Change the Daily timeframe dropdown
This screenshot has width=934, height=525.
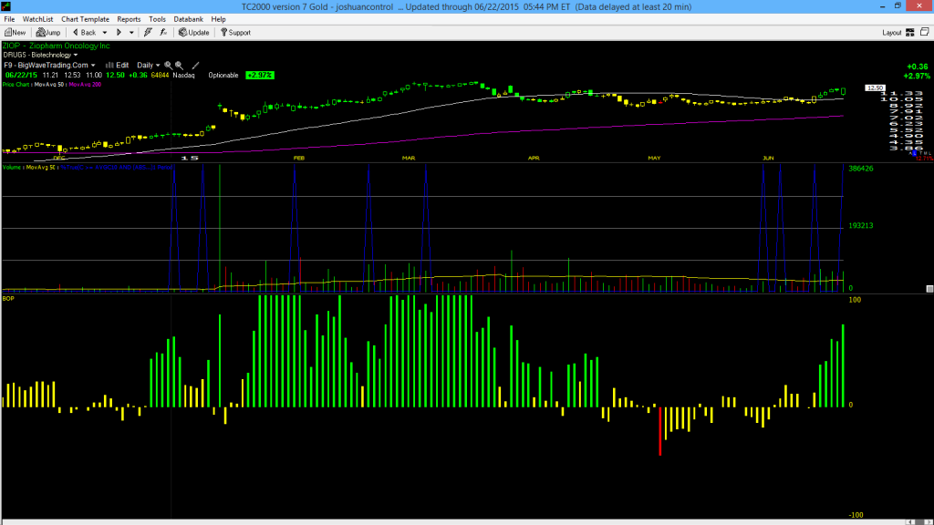click(149, 66)
